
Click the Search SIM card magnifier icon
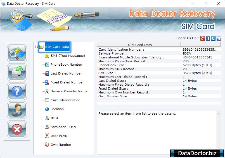17,53
